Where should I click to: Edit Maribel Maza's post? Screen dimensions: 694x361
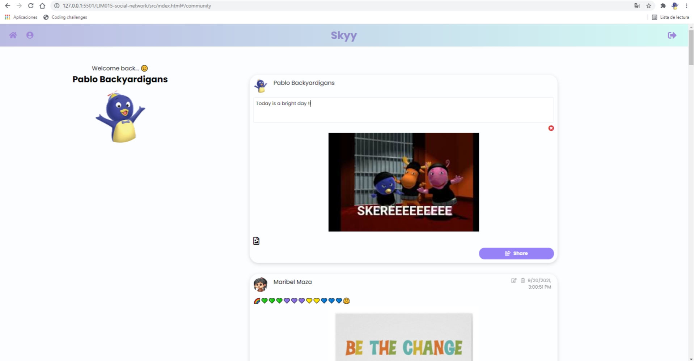514,280
